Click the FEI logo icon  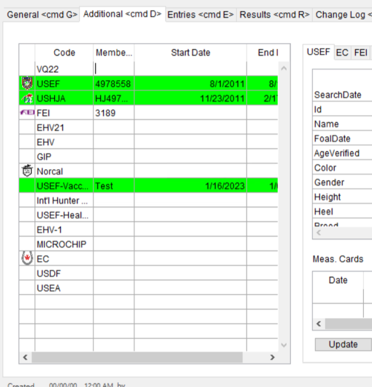coord(27,112)
